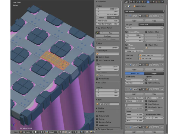Toggle the First Last checkbox
The width and height of the screenshot is (179, 134).
click(x=126, y=48)
